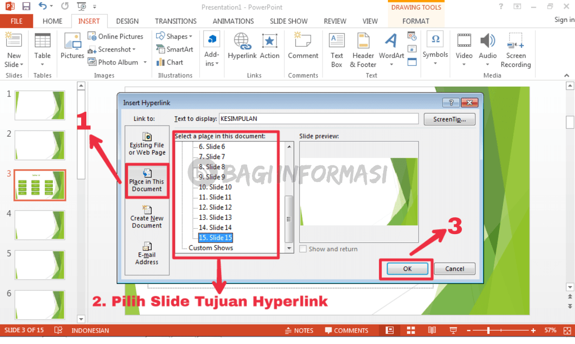The width and height of the screenshot is (575, 344).
Task: Switch to the DESIGN tab
Action: point(127,21)
